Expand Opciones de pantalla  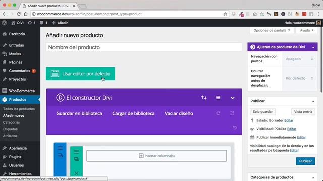(272, 30)
